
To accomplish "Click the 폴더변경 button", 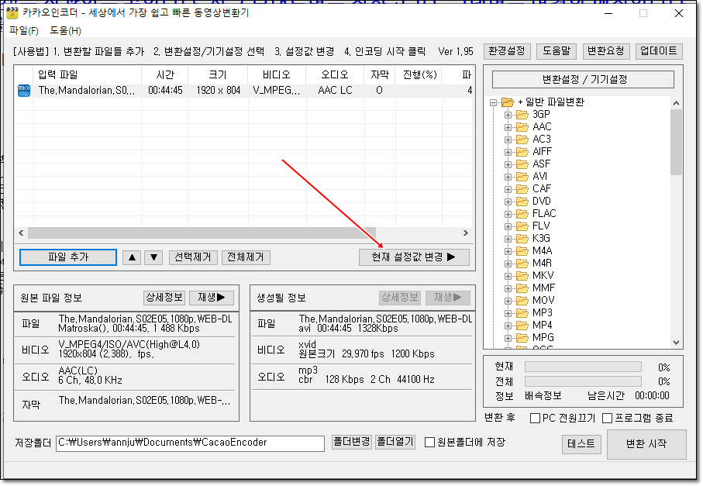I will [x=352, y=442].
